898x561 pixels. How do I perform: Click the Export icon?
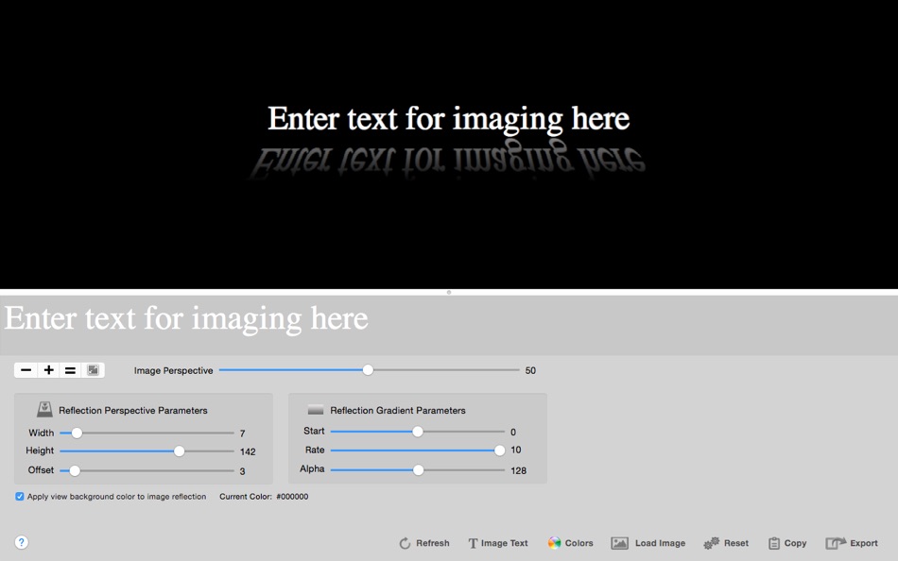click(837, 543)
